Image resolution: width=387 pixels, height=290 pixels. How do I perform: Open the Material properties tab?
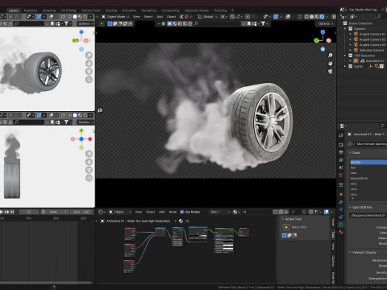tap(341, 232)
